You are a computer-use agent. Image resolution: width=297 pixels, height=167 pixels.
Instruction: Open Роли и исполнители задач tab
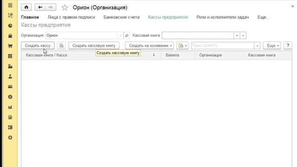(x=223, y=17)
